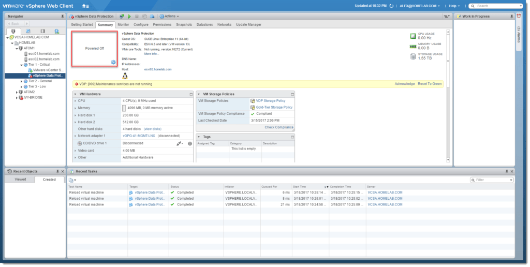This screenshot has height=267, width=530.
Task: Click the header Search input field
Action: pyautogui.click(x=496, y=6)
